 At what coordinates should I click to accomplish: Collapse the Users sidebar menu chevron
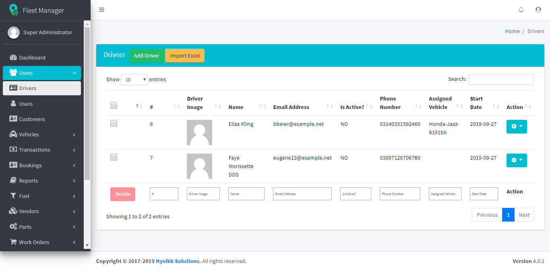click(x=74, y=73)
